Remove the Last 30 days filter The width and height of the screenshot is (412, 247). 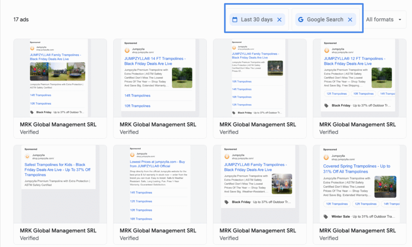pyautogui.click(x=279, y=20)
